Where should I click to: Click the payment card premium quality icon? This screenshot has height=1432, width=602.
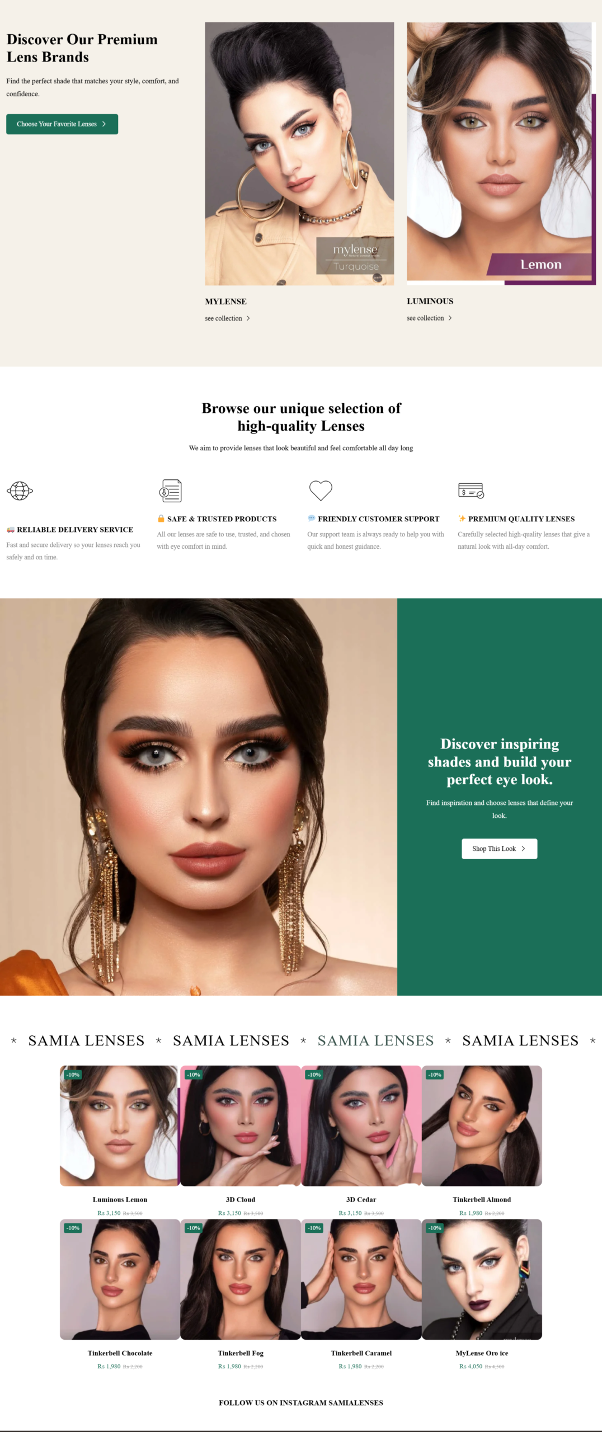coord(471,491)
